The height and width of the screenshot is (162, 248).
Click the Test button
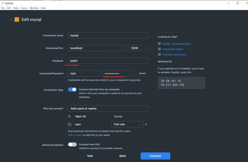pos(90,156)
